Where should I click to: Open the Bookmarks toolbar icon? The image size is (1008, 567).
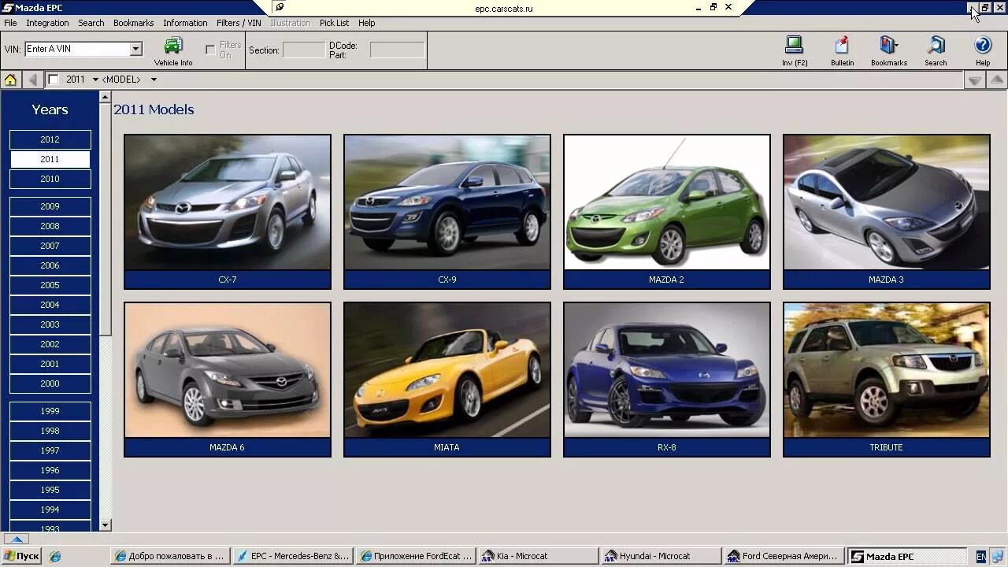(x=889, y=52)
